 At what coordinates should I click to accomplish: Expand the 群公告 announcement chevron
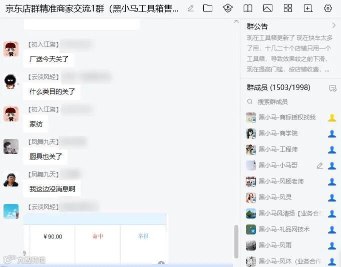(334, 25)
